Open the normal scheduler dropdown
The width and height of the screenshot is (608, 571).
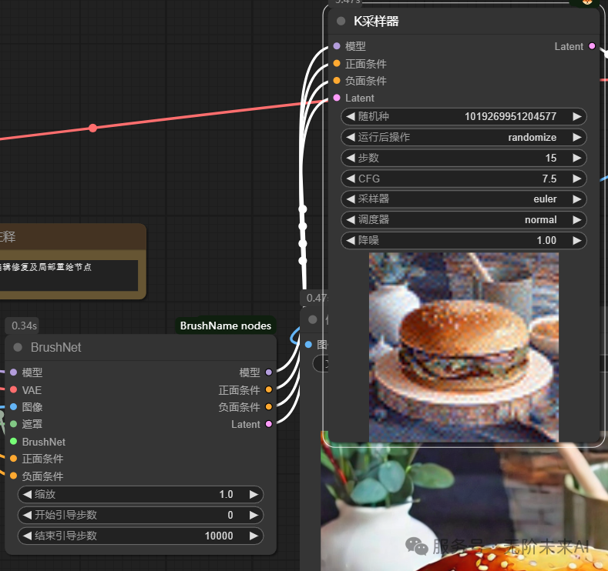point(540,219)
